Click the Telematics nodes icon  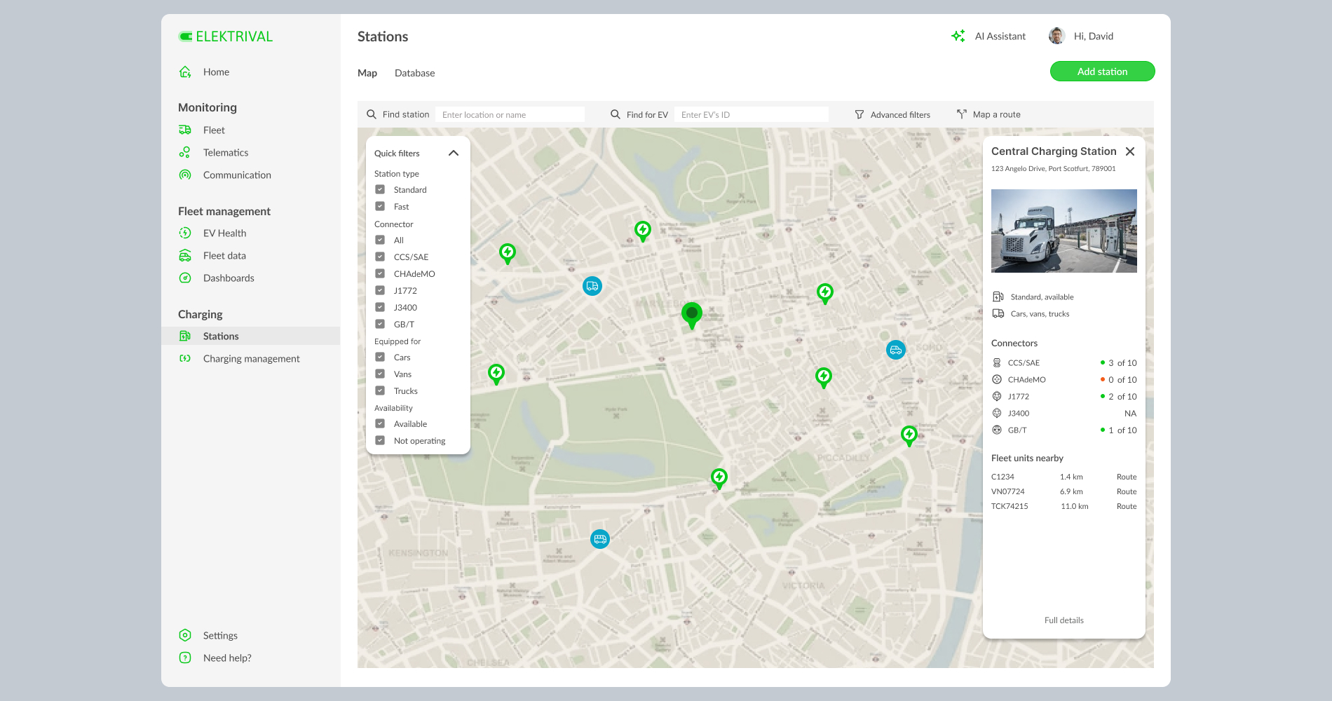(185, 152)
